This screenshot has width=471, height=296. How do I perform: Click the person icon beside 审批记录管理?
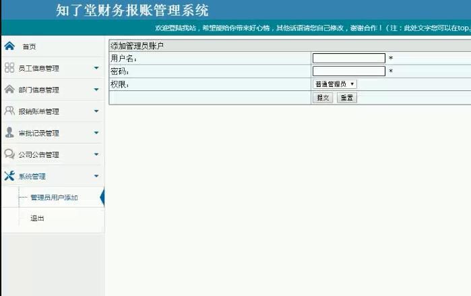[9, 132]
